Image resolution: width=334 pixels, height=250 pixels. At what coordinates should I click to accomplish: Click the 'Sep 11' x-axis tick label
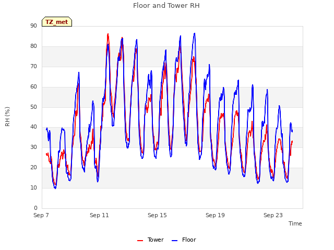click(99, 215)
